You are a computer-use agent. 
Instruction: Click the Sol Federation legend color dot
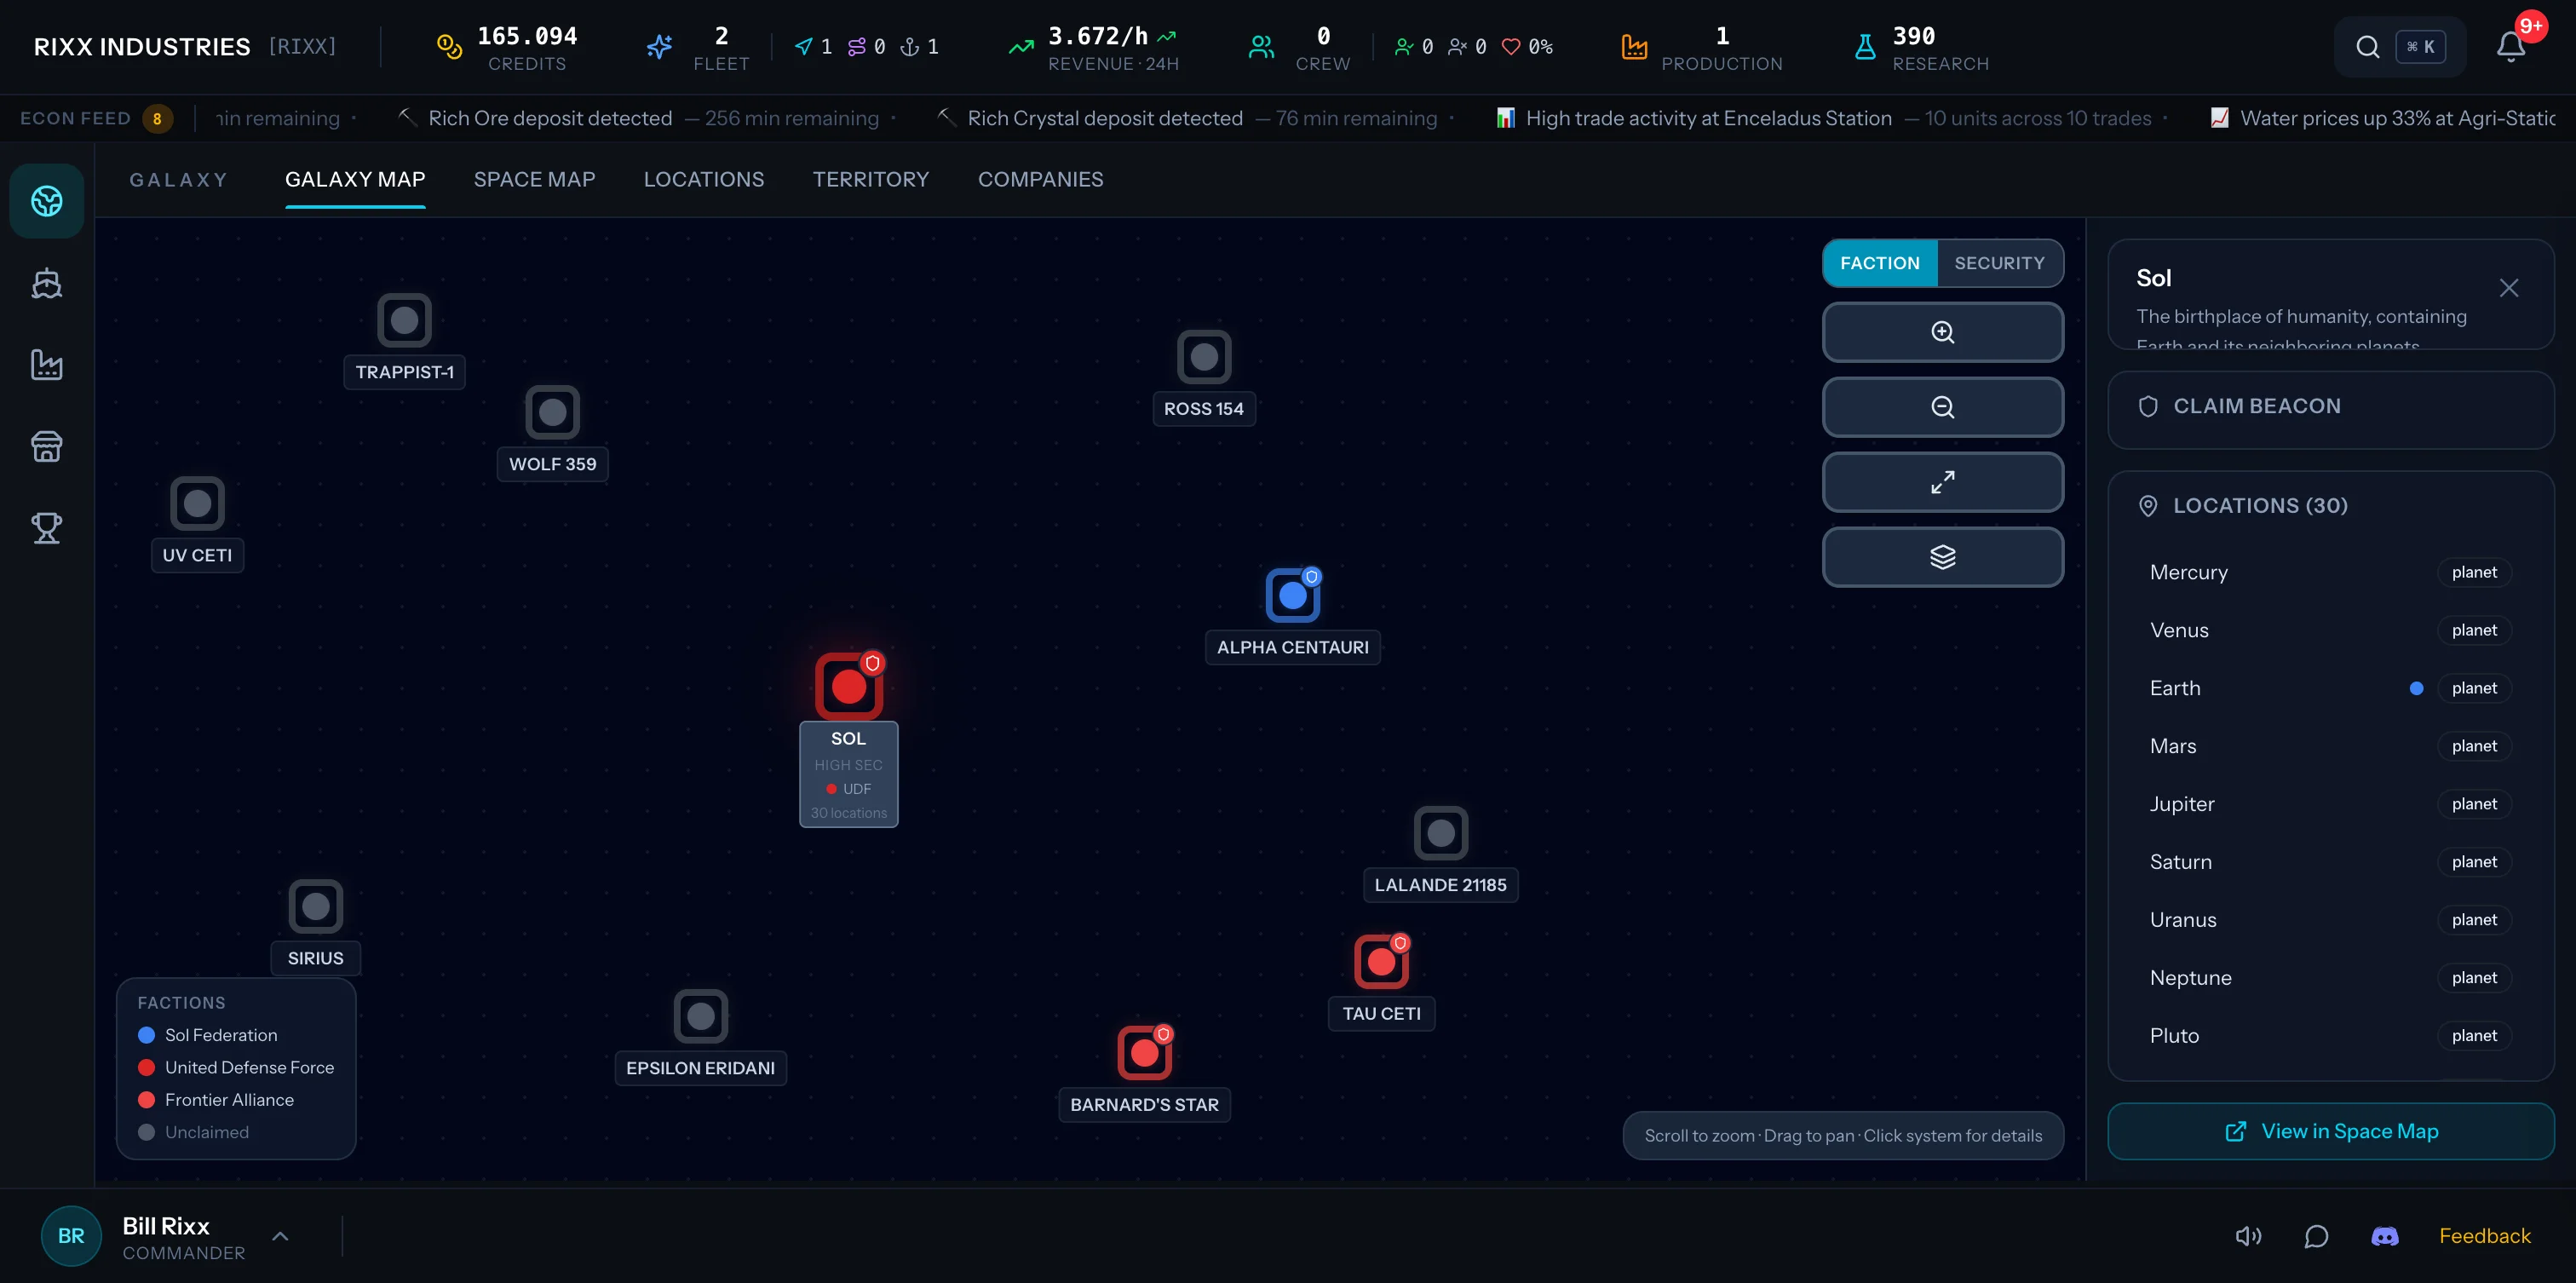pos(146,1035)
